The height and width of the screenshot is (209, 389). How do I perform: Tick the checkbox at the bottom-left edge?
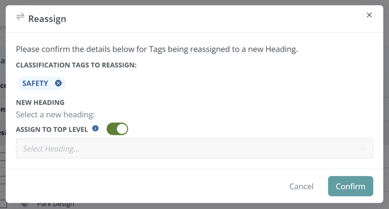click(3, 205)
